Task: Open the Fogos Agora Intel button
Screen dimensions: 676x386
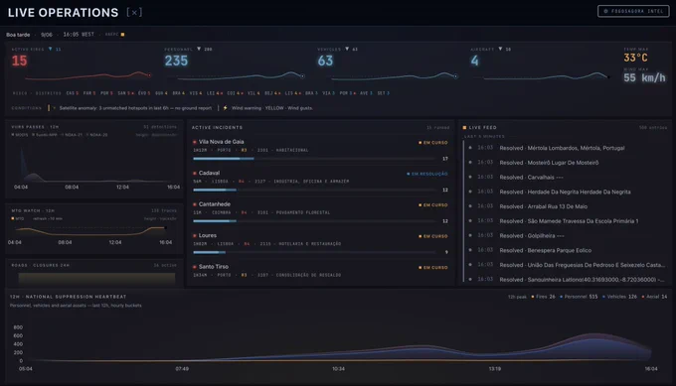Action: [x=633, y=11]
